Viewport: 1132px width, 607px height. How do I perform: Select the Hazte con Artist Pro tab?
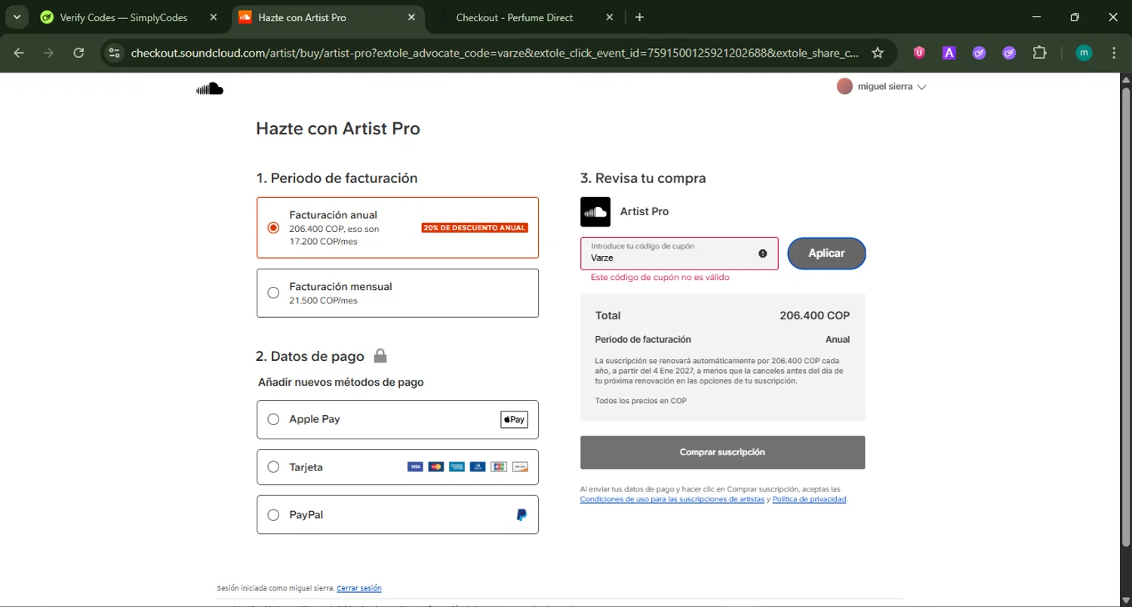[x=328, y=17]
